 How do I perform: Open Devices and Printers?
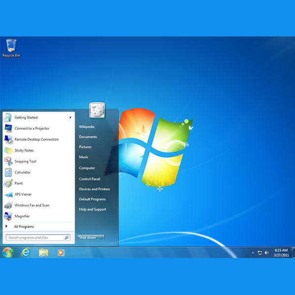pos(94,189)
